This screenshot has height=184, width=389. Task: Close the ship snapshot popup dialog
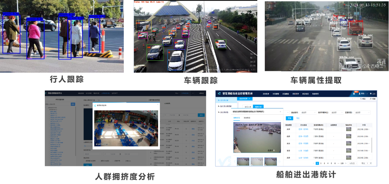pos(280,111)
